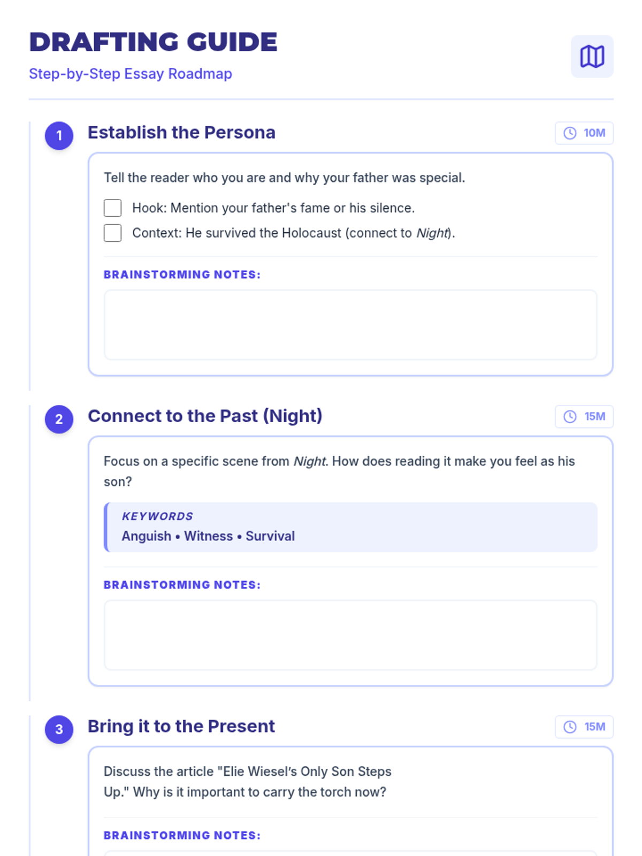Click the step 2 brainstorming notes field

point(350,635)
